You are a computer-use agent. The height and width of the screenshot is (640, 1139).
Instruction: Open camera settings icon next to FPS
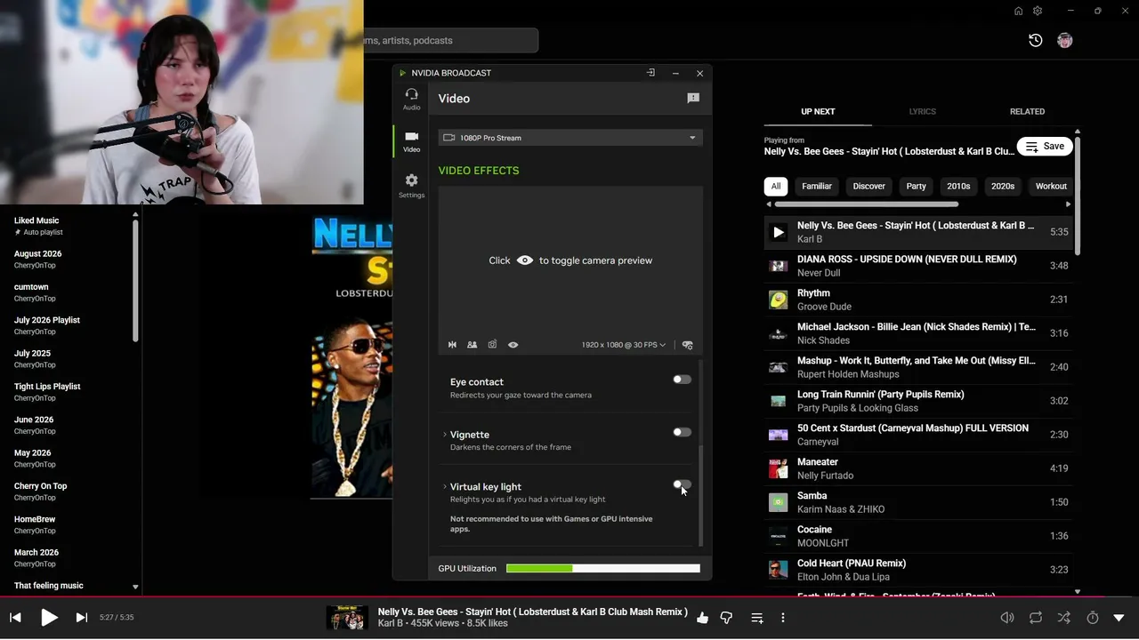pos(687,345)
